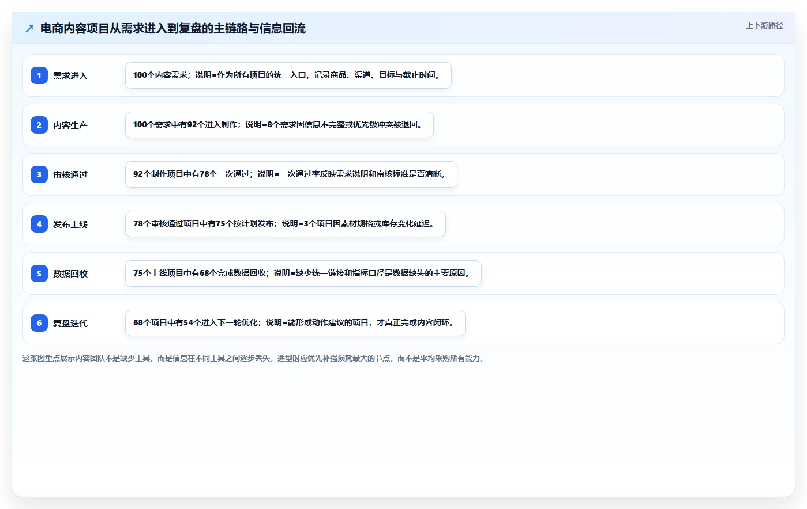Select step number 3 badge

39,174
